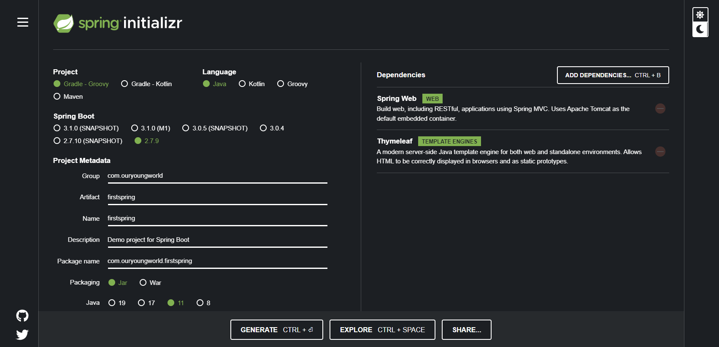Click the Add Dependencies button
This screenshot has height=347, width=719.
613,75
